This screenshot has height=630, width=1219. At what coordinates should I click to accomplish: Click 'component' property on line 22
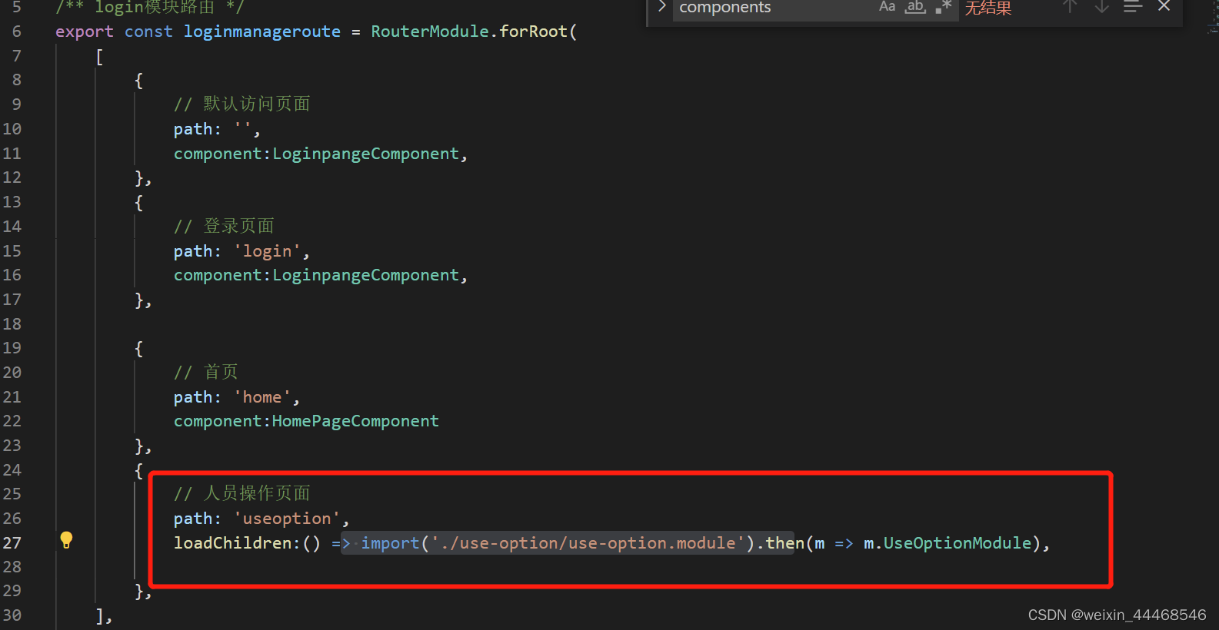tap(218, 421)
